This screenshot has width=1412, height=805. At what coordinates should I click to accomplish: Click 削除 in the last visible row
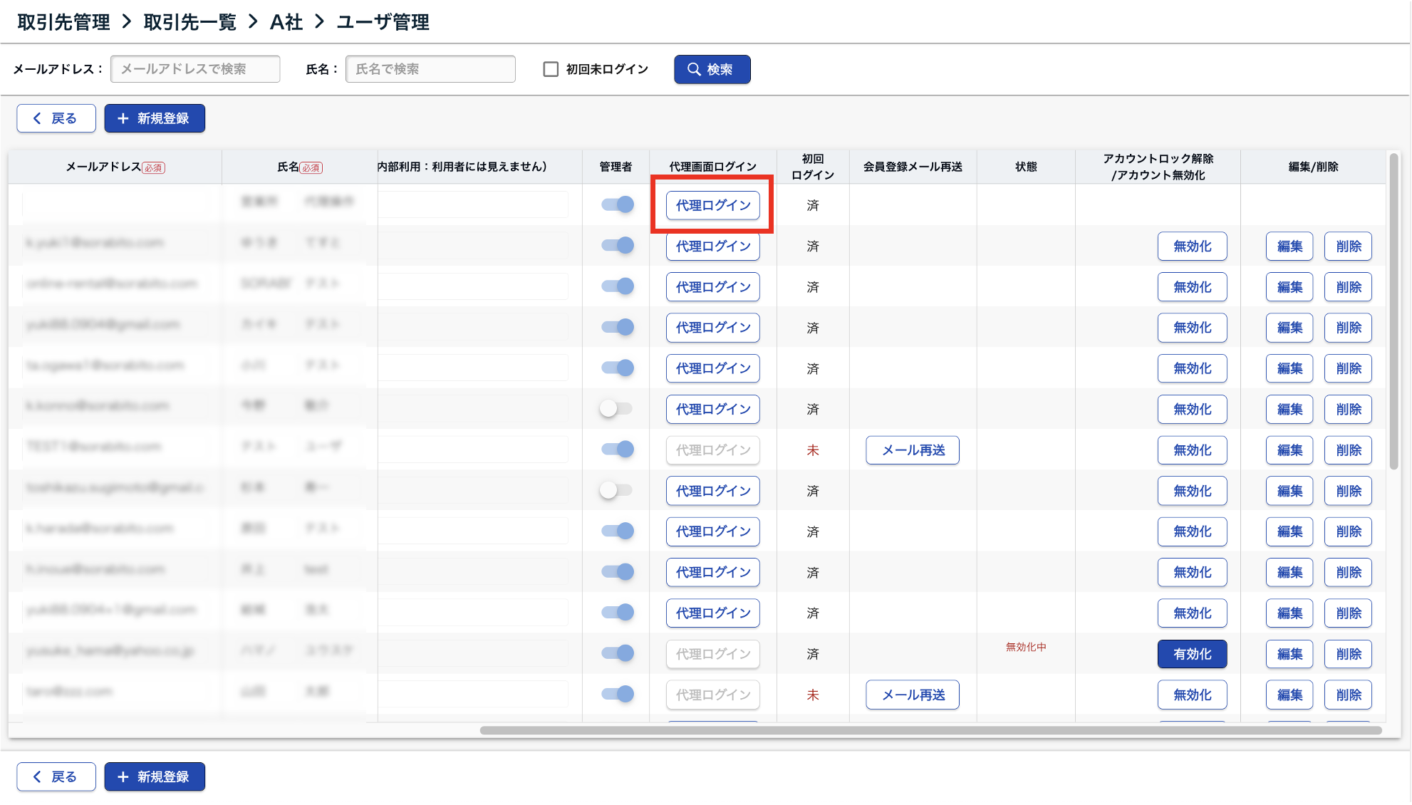tap(1348, 695)
